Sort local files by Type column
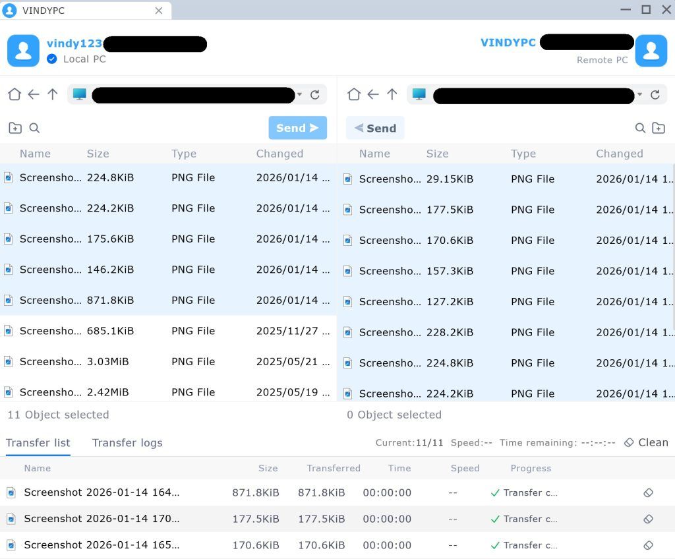This screenshot has height=559, width=675. [184, 154]
